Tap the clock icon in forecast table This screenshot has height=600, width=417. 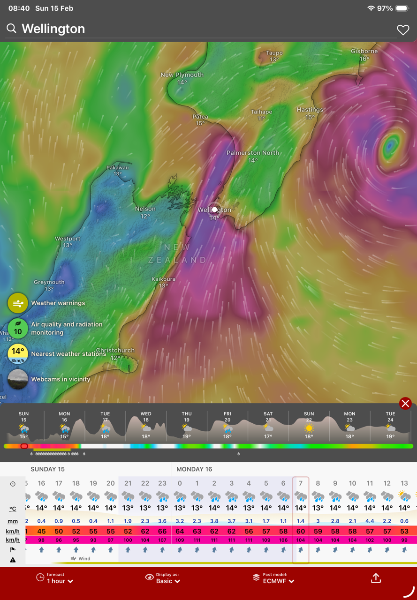[13, 484]
